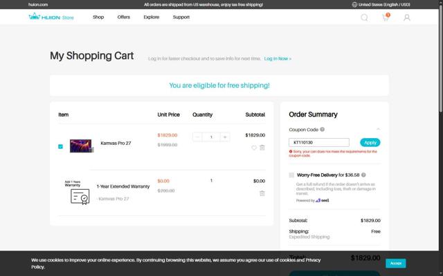Click the Coupon Code help icon
This screenshot has width=443, height=276.
point(322,130)
